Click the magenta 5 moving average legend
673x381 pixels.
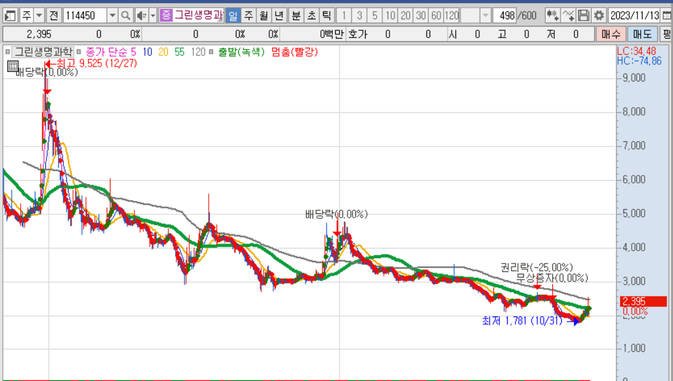tap(134, 52)
